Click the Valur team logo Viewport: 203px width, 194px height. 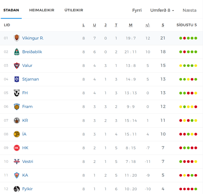point(17,66)
